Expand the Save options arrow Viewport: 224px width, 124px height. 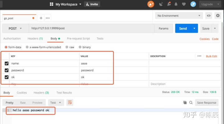215,28
